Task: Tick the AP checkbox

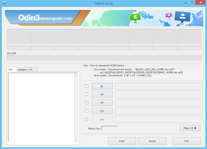Action: pyautogui.click(x=87, y=94)
